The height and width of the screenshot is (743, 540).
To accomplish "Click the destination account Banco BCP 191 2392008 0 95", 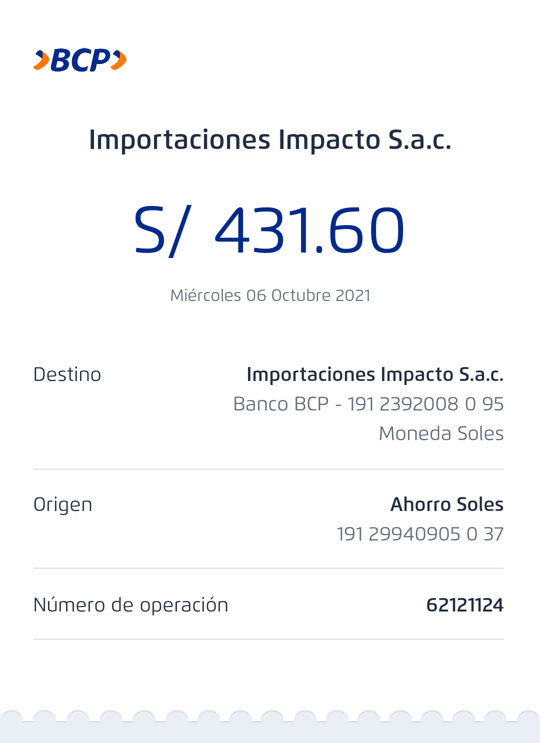I will 368,404.
